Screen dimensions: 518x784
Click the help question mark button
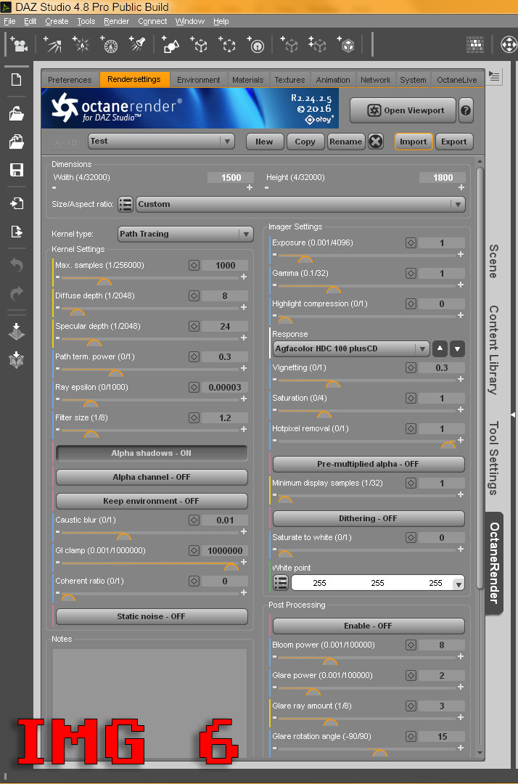pos(466,110)
